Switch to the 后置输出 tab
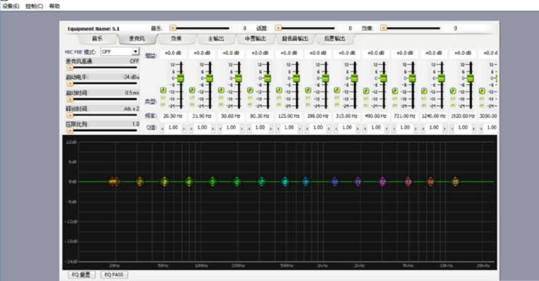539x281 pixels. (x=334, y=39)
